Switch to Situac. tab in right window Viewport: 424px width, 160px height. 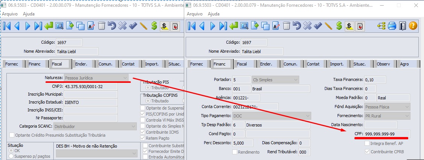(360, 64)
